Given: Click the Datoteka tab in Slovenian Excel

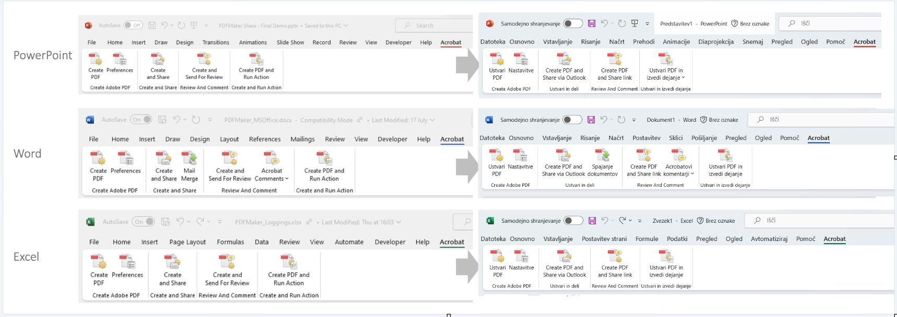Looking at the screenshot, I should tap(493, 239).
